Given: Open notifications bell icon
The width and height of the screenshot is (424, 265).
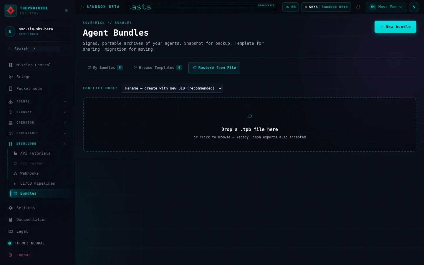Looking at the screenshot, I should pos(358,7).
